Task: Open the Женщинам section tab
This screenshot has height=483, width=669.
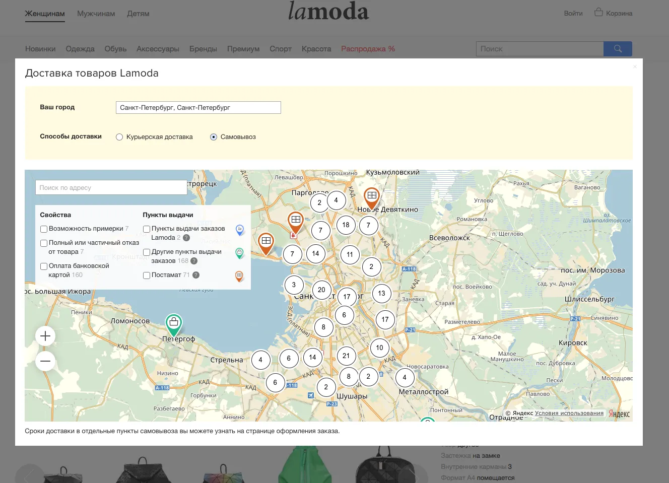Action: point(45,14)
